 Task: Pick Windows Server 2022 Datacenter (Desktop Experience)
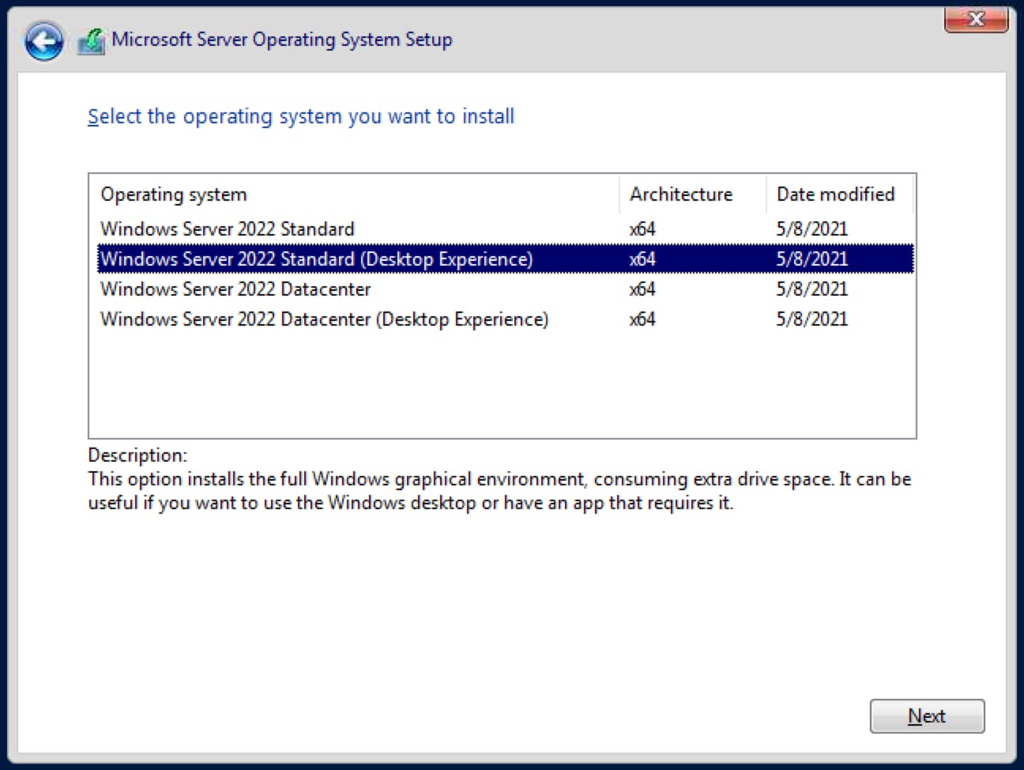click(x=324, y=319)
